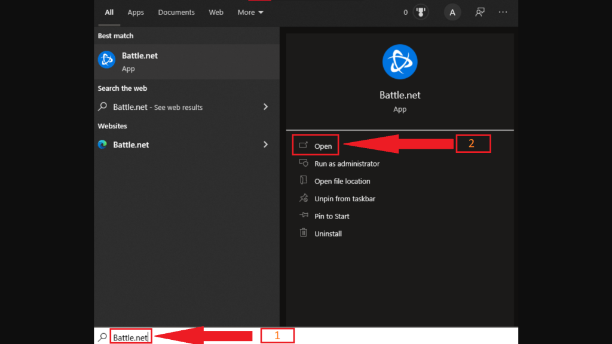The image size is (612, 344).
Task: Open the three-dot options menu
Action: click(x=503, y=12)
